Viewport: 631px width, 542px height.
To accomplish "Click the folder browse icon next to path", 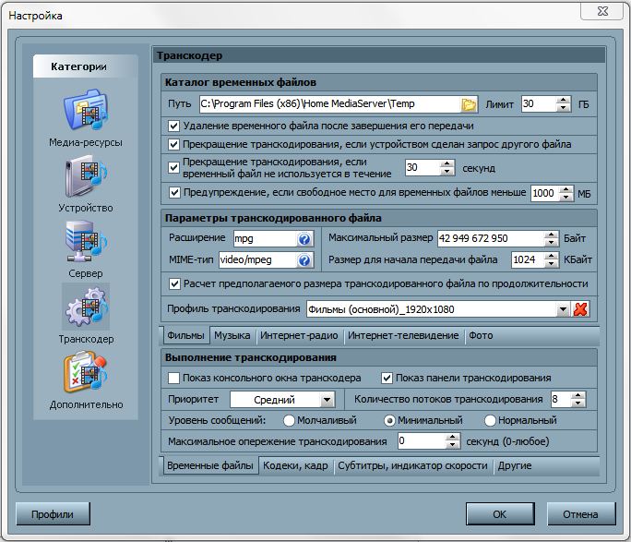I will pos(469,104).
